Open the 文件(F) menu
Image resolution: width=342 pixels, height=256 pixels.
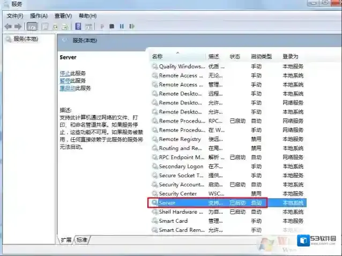pyautogui.click(x=15, y=16)
